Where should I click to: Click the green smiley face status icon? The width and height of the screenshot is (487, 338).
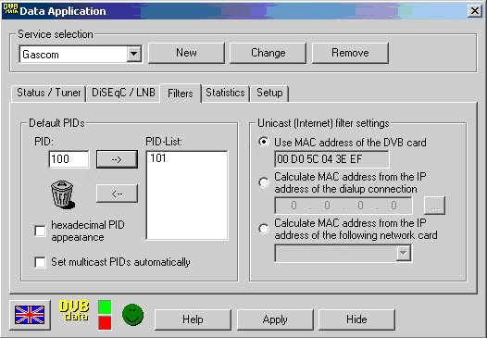pyautogui.click(x=133, y=315)
